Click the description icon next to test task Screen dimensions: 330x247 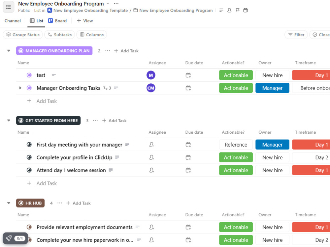pos(54,75)
